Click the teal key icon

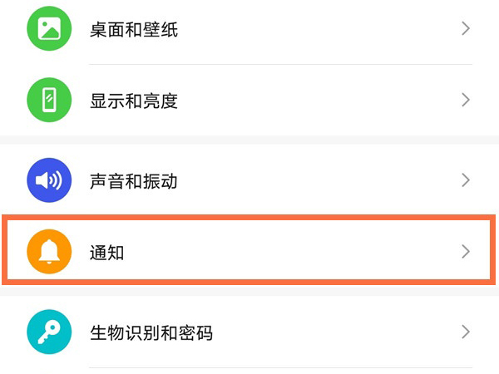point(49,333)
